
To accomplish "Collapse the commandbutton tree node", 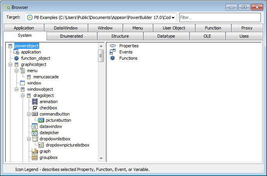I will pos(29,114).
